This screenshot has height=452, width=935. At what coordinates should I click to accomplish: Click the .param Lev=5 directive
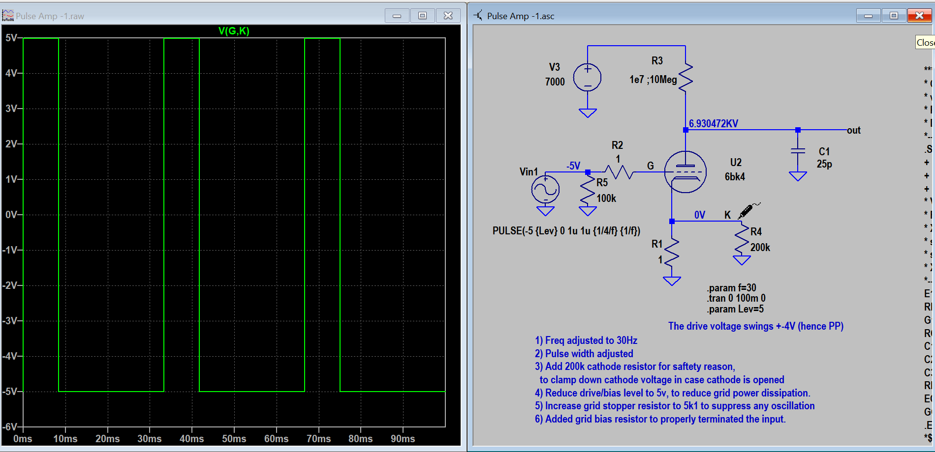click(x=735, y=309)
